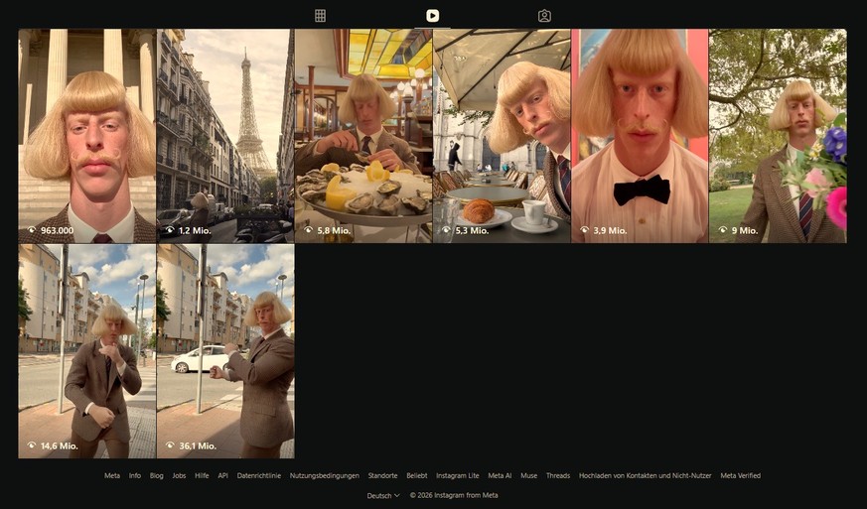
Task: Select the Reels tab icon
Action: (x=432, y=16)
